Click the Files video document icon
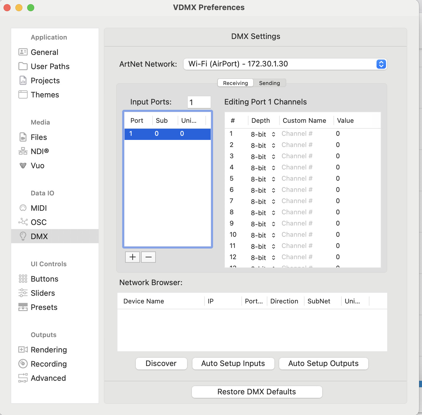 23,137
